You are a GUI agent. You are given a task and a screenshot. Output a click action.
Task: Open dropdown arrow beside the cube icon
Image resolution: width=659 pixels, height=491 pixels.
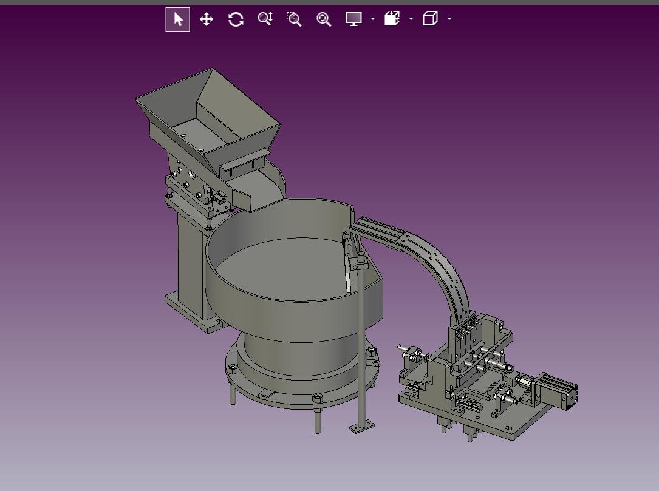(449, 19)
